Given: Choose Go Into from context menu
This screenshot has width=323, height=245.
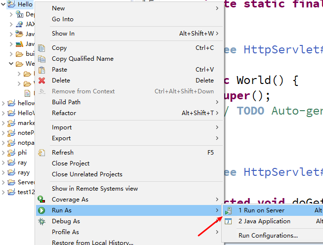Looking at the screenshot, I should [130, 19].
